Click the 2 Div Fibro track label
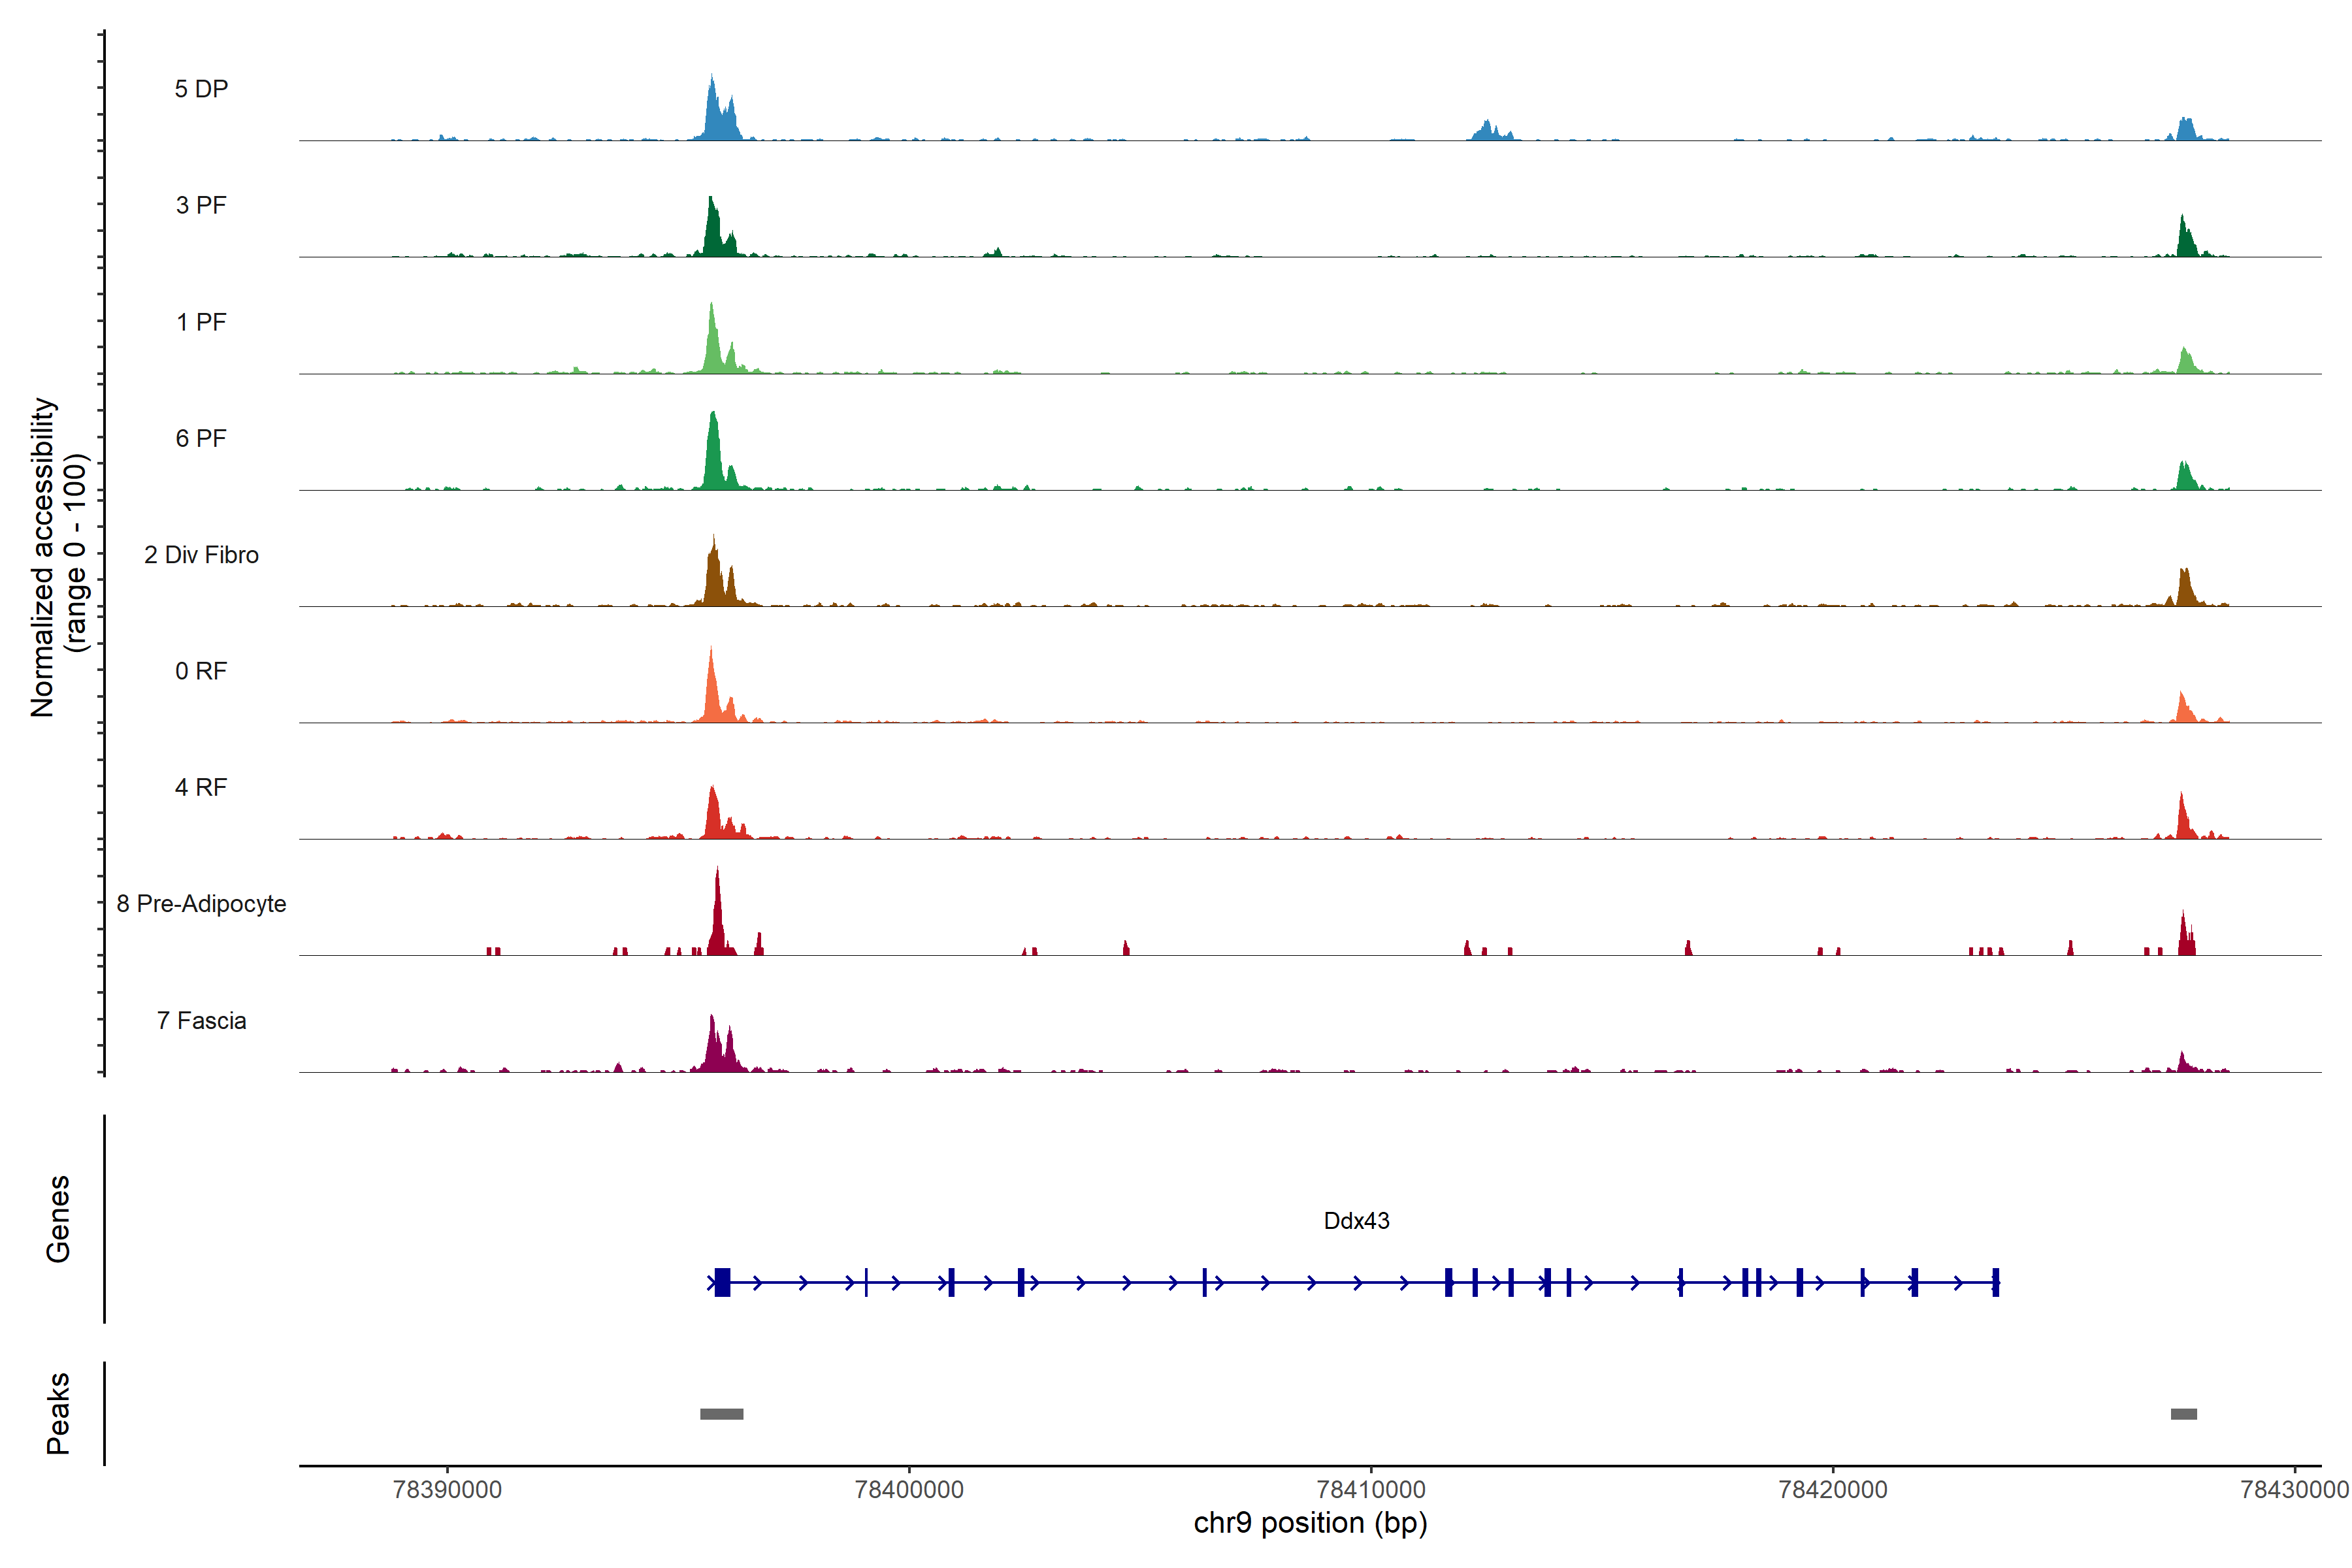 tap(201, 555)
